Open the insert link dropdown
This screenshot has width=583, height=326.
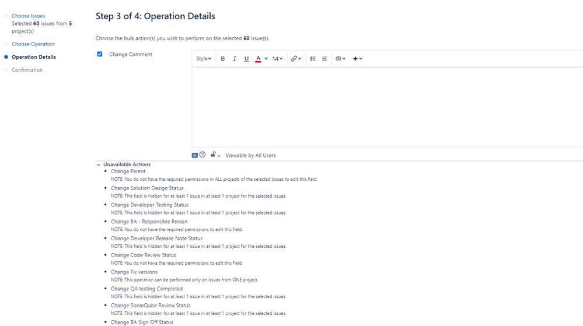pyautogui.click(x=296, y=59)
